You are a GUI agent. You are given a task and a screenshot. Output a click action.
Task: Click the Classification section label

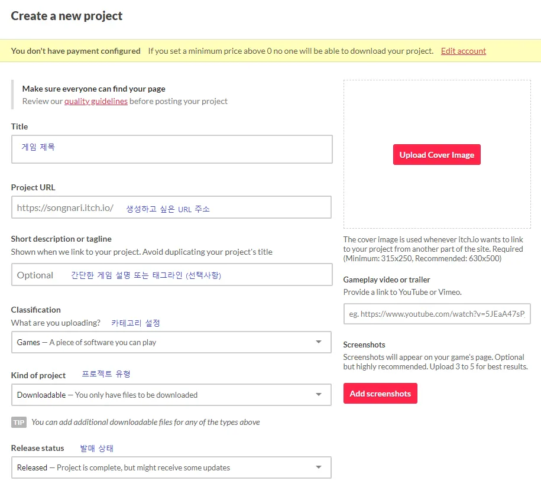(x=35, y=310)
